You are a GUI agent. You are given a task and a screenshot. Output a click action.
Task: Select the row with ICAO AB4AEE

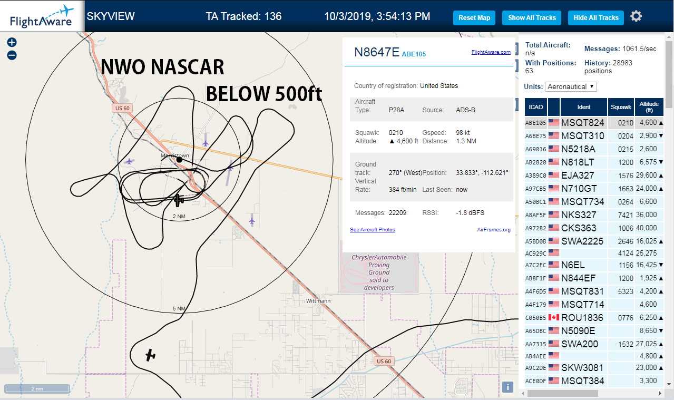[x=594, y=356]
